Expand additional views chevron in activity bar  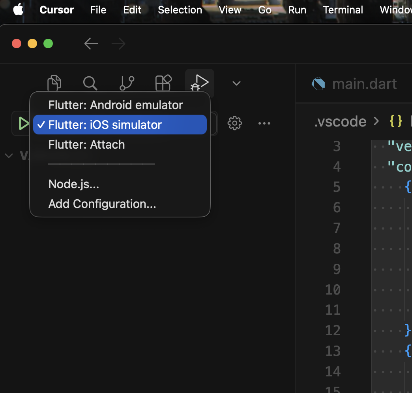click(x=236, y=83)
